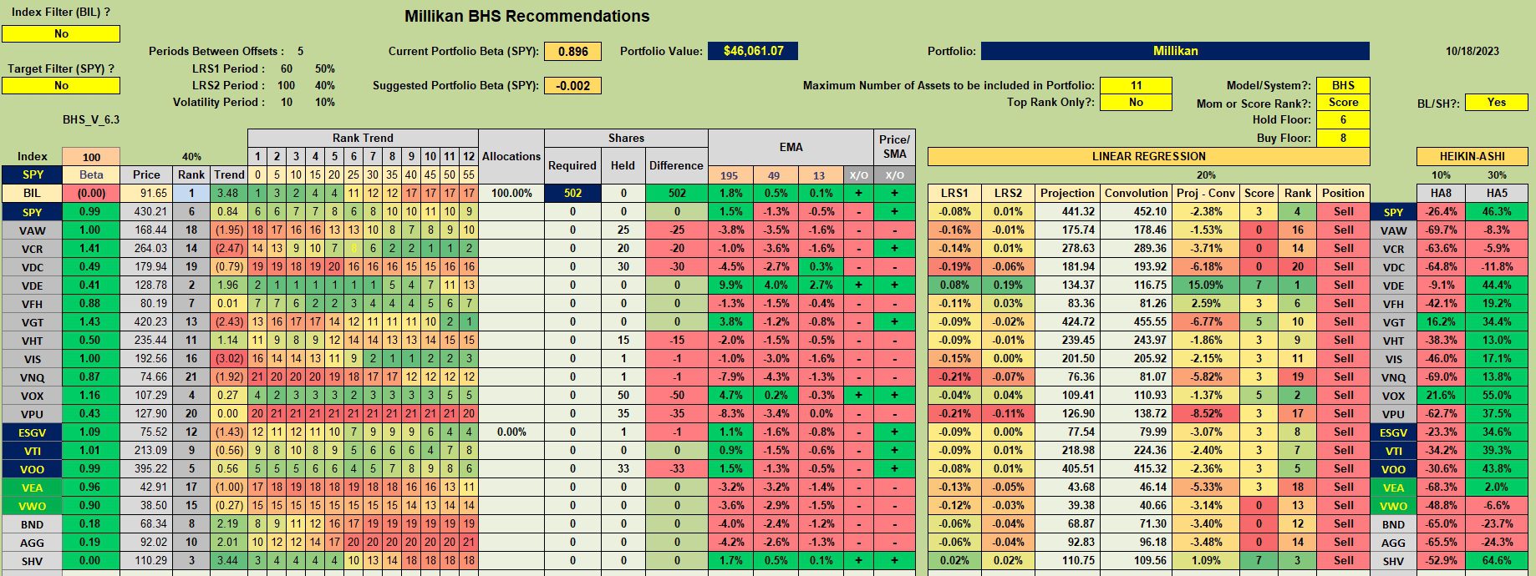This screenshot has height=576, width=1536.
Task: Select the HEIKIN-ASHI header
Action: 1472,156
